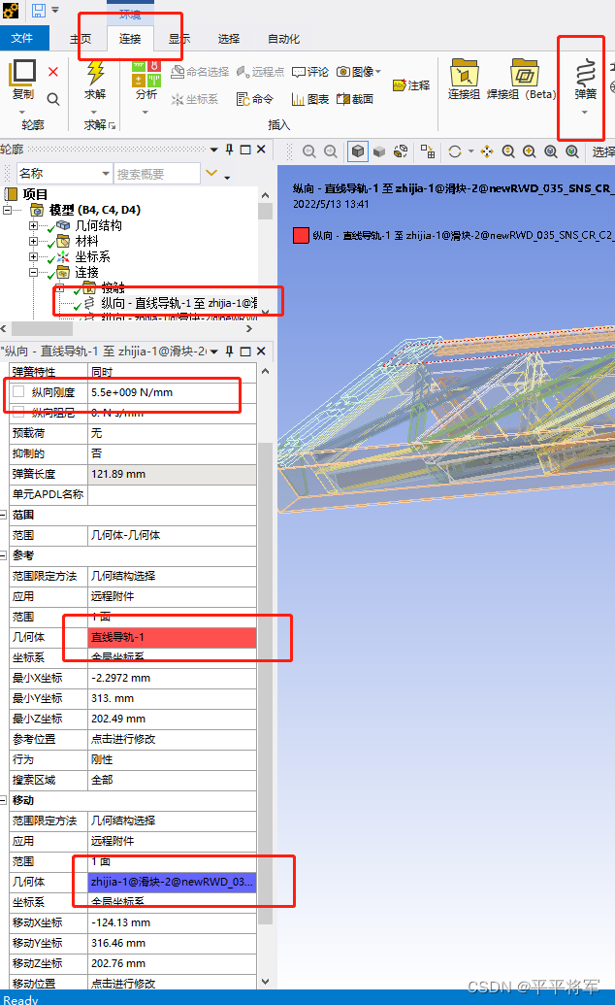Switch to the Display (显示) tab
Image resolution: width=615 pixels, height=1005 pixels.
point(179,39)
